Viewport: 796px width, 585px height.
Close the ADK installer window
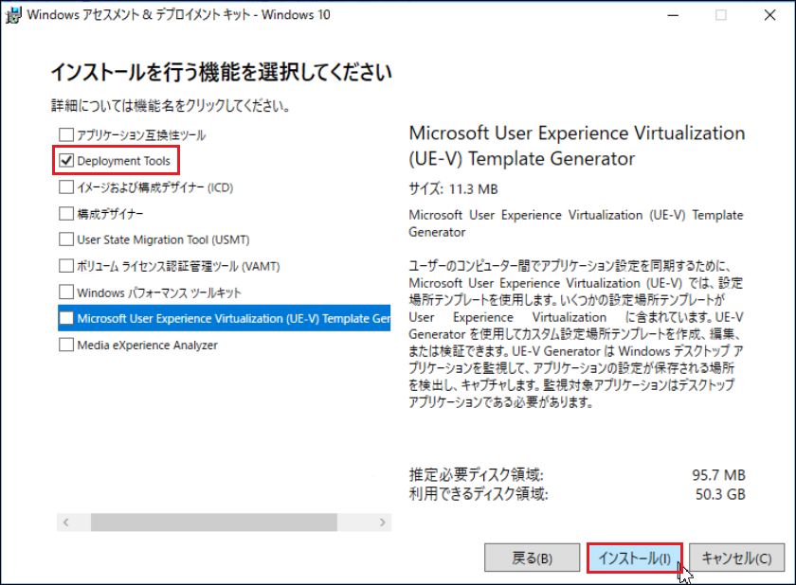tap(770, 15)
